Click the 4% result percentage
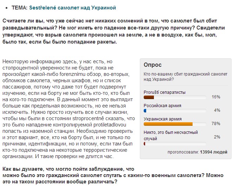Viewport: 240px width, 189px height. 217,110
